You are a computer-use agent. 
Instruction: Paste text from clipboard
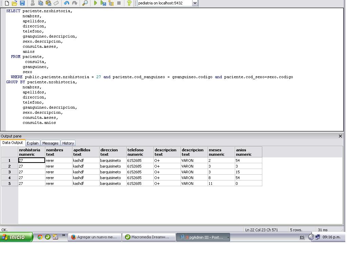(48, 3)
